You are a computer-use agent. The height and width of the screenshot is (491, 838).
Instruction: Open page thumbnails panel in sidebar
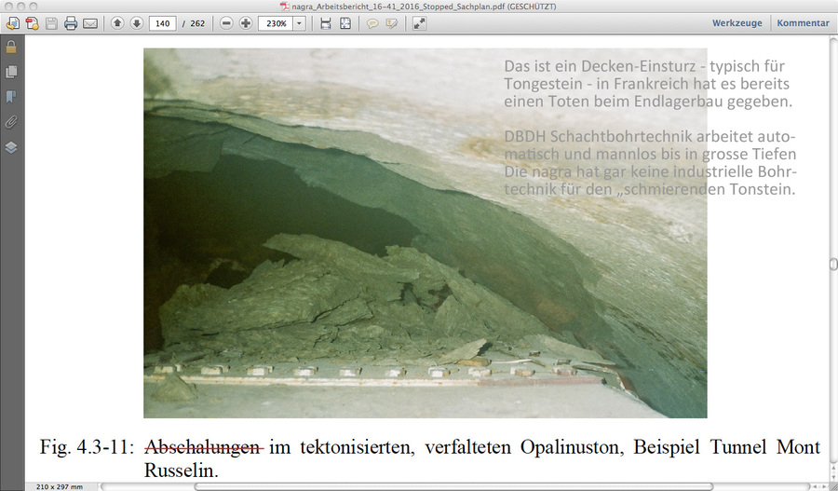coord(11,72)
